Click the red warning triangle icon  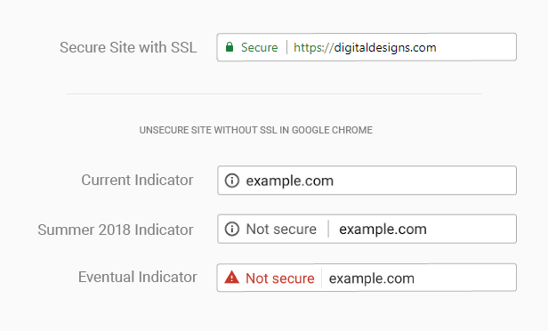coord(231,278)
